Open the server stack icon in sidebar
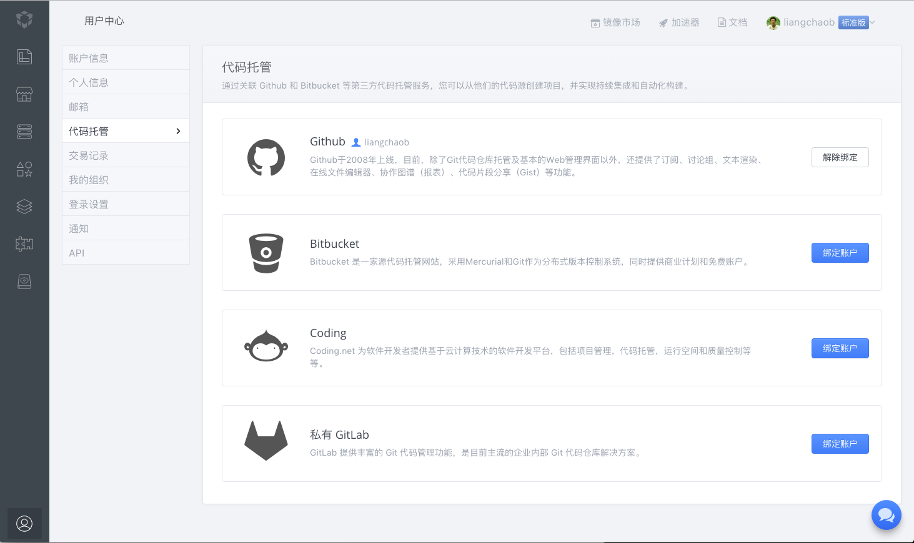914x543 pixels. pyautogui.click(x=24, y=132)
